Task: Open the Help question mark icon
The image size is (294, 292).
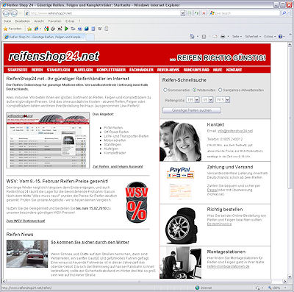Action: tap(281, 37)
